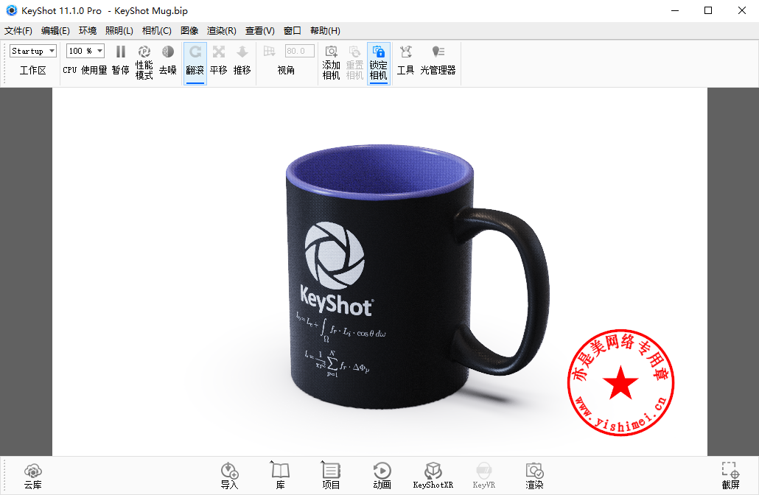Image resolution: width=759 pixels, height=495 pixels.
Task: Open the Light Manager (光管理器)
Action: tap(438, 61)
